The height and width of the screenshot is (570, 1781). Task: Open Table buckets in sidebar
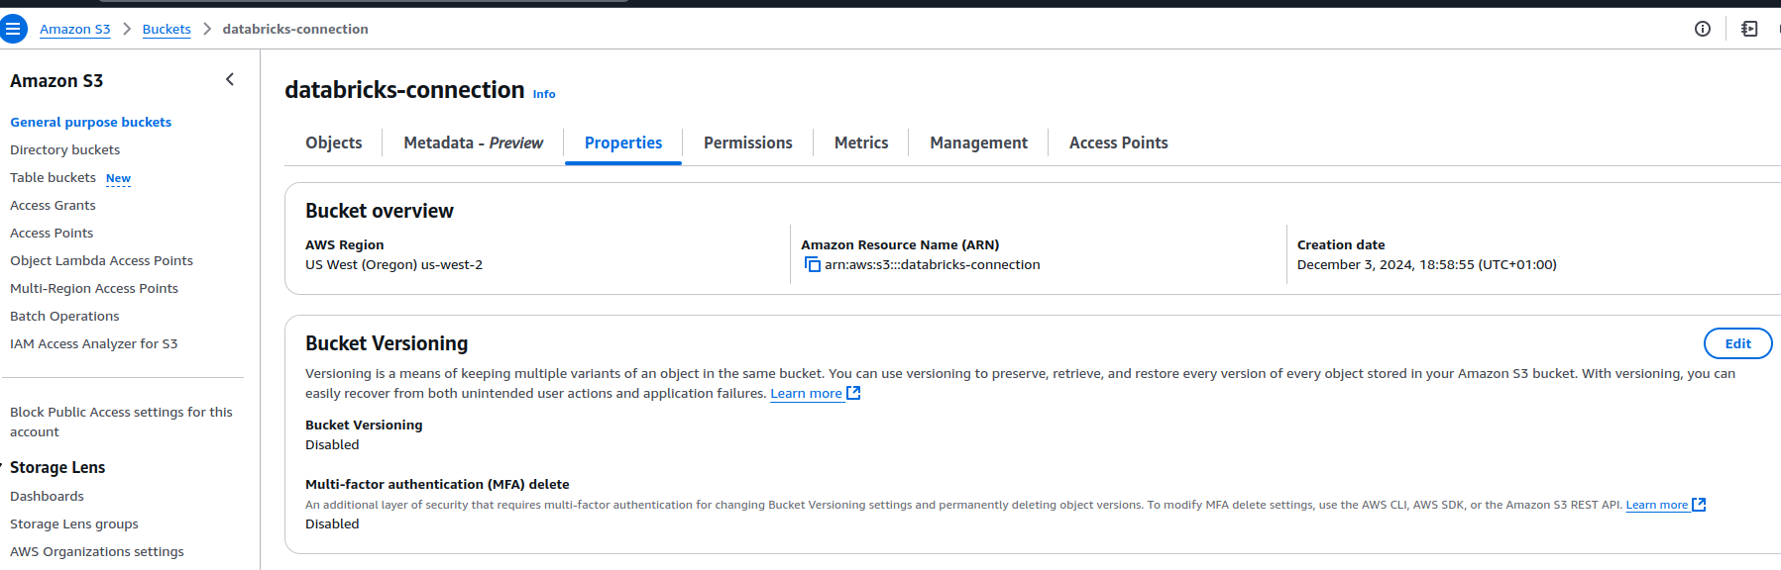(x=53, y=177)
